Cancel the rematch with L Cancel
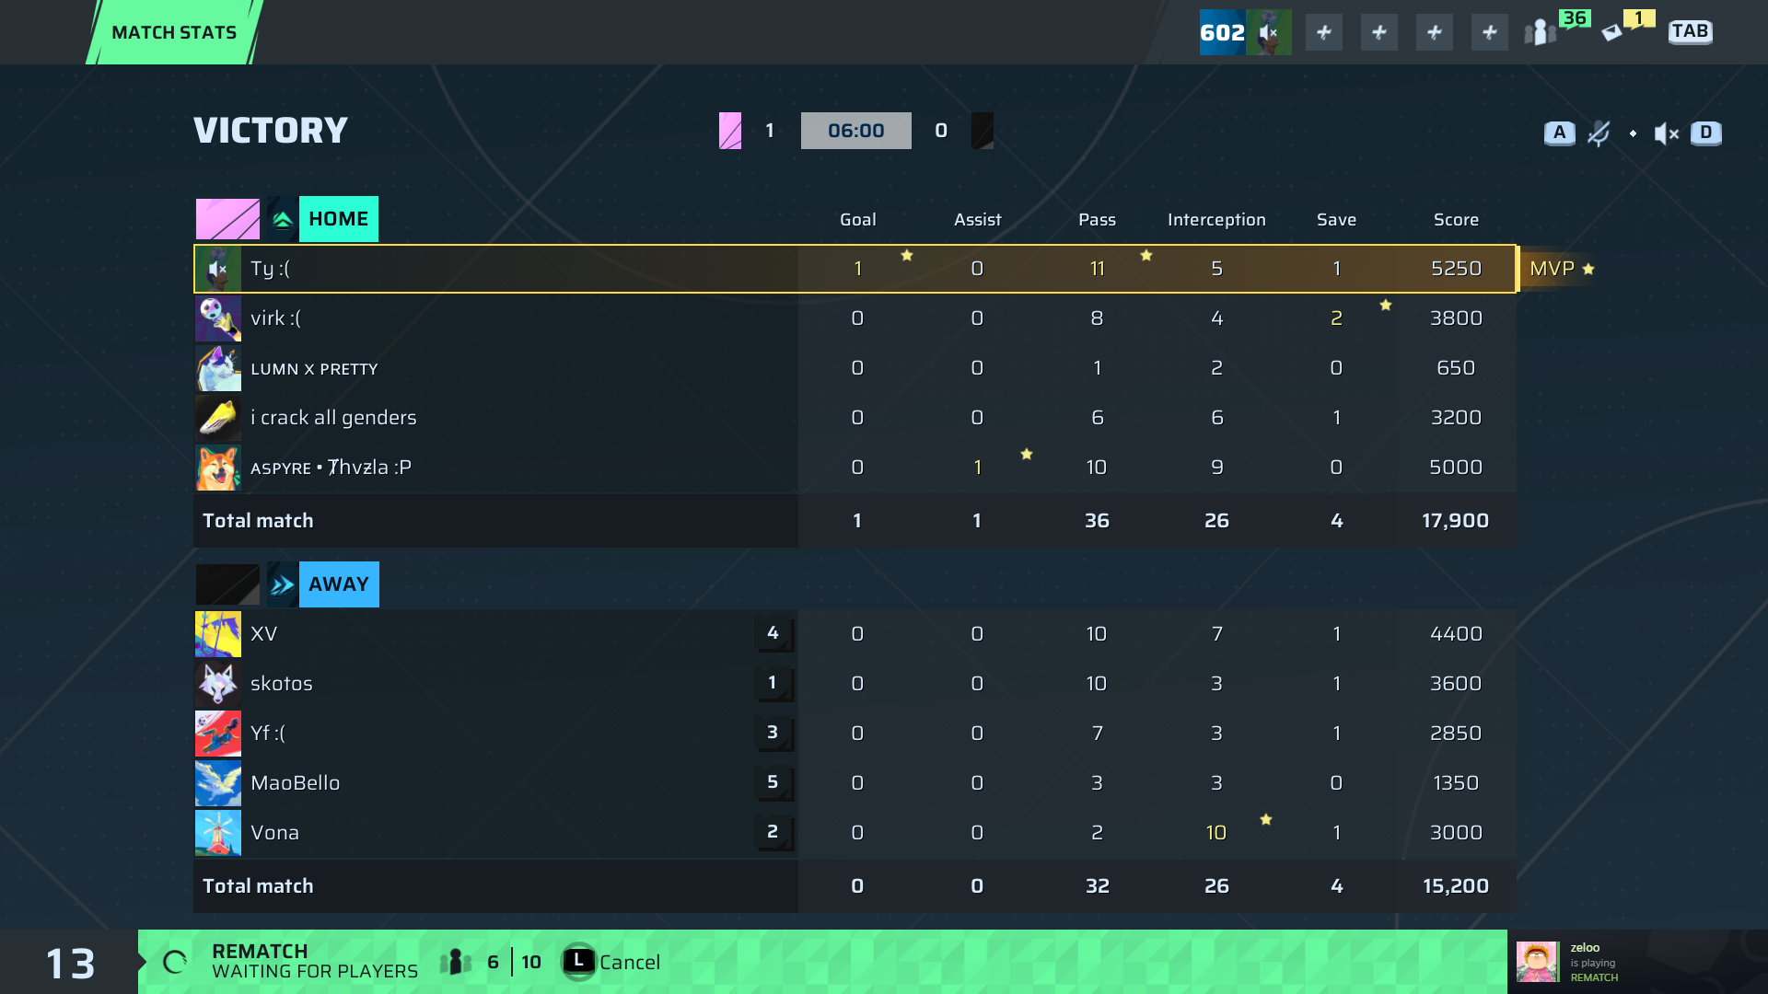This screenshot has width=1768, height=994. click(x=611, y=963)
